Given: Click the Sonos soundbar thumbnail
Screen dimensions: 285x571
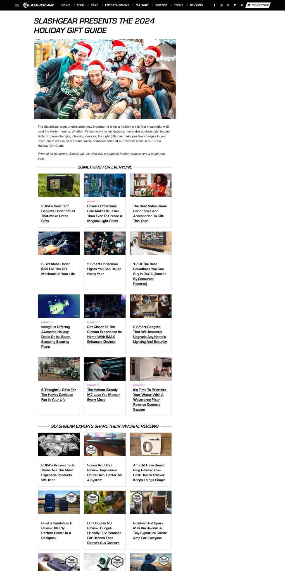Looking at the screenshot, I should coord(105,444).
